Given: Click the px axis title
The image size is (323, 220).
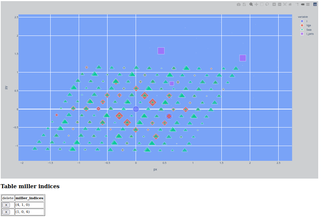Looking at the screenshot, I should click(x=155, y=169).
